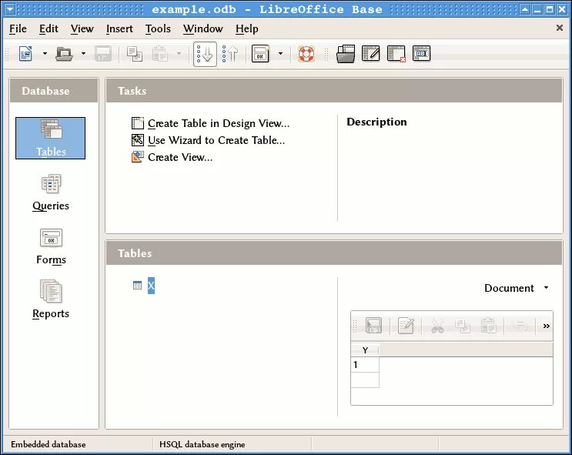This screenshot has height=455, width=572.
Task: Click empty cell below value 1
Action: [365, 380]
